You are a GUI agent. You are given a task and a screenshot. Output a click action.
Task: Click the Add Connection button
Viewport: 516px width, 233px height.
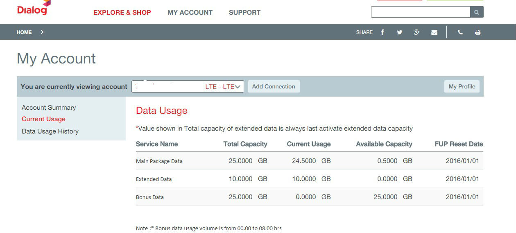coord(274,86)
